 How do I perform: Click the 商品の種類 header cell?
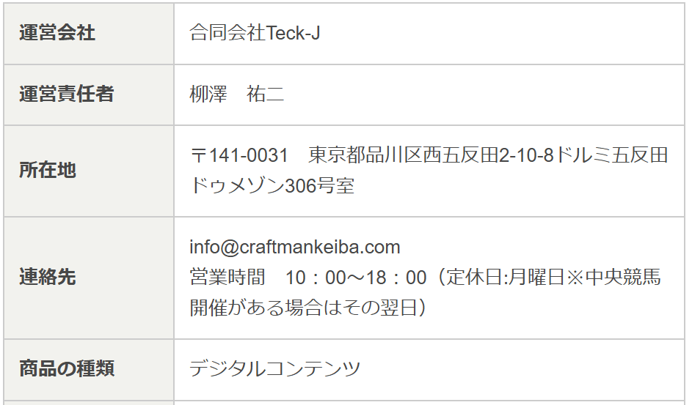(89, 369)
